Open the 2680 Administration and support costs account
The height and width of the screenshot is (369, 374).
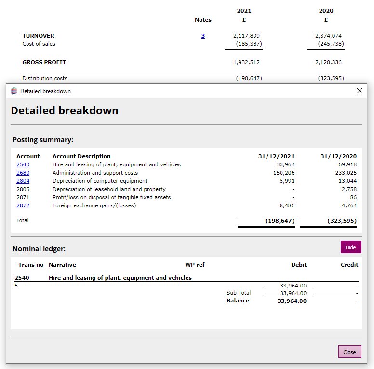click(x=23, y=173)
